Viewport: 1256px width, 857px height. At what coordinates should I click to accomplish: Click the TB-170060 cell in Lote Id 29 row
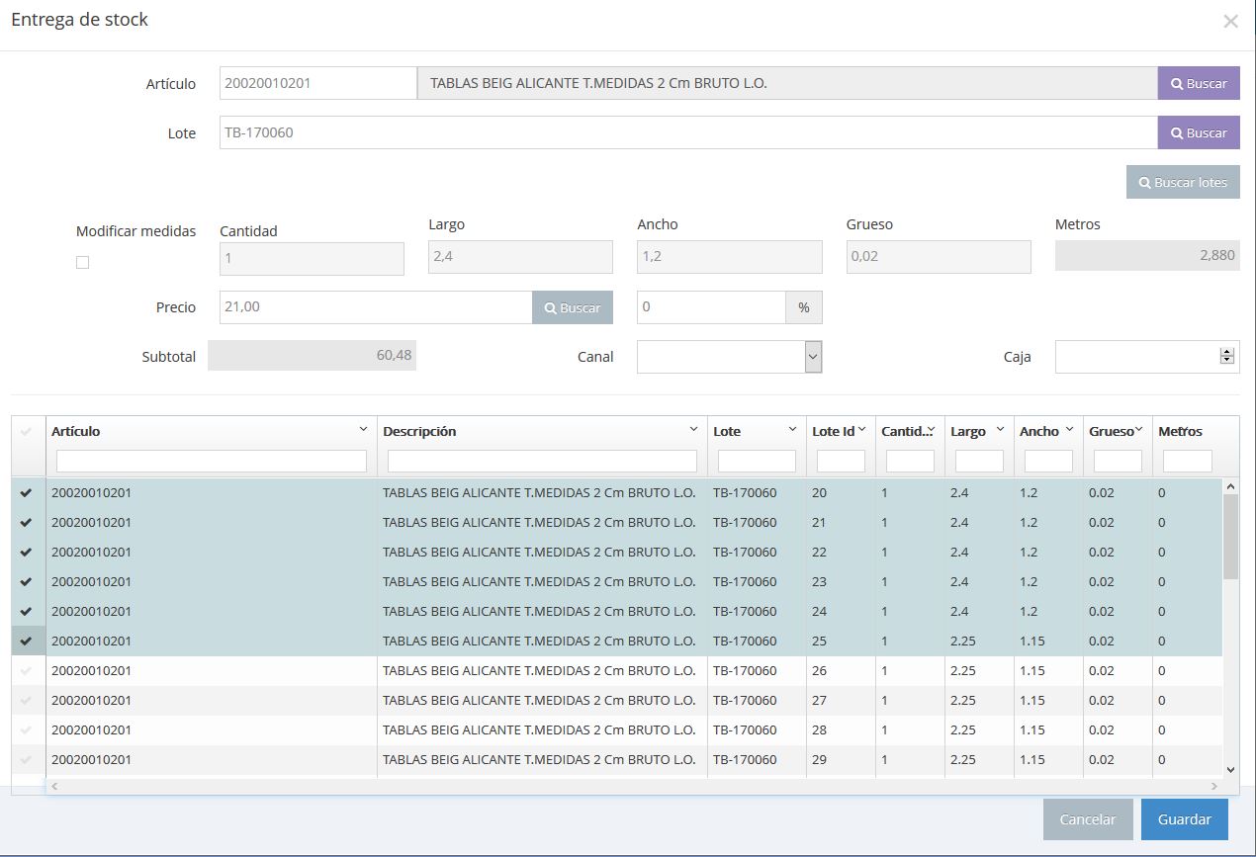[745, 759]
